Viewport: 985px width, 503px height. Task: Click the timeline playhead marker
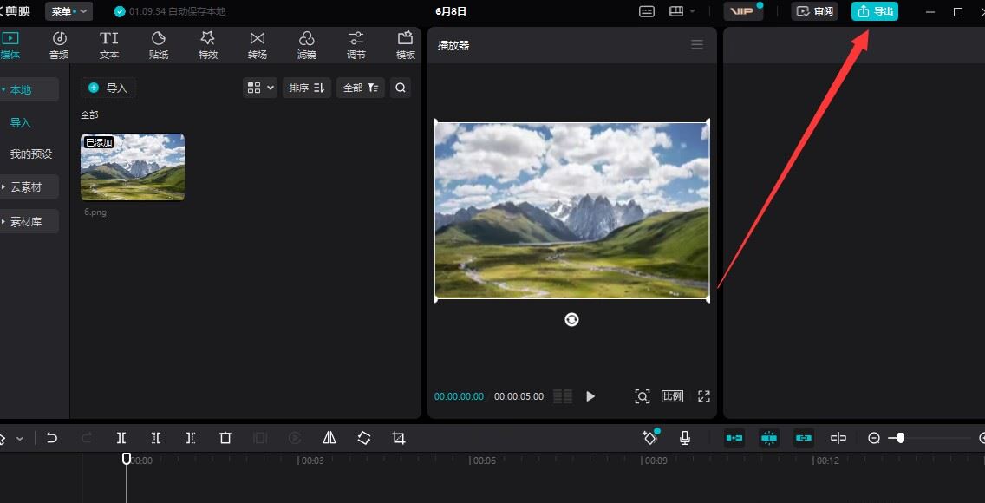coord(127,459)
